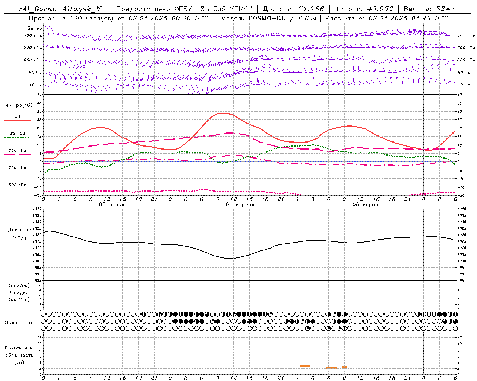Click the Облачность cloud cover label
The height and width of the screenshot is (381, 477).
pos(19,323)
